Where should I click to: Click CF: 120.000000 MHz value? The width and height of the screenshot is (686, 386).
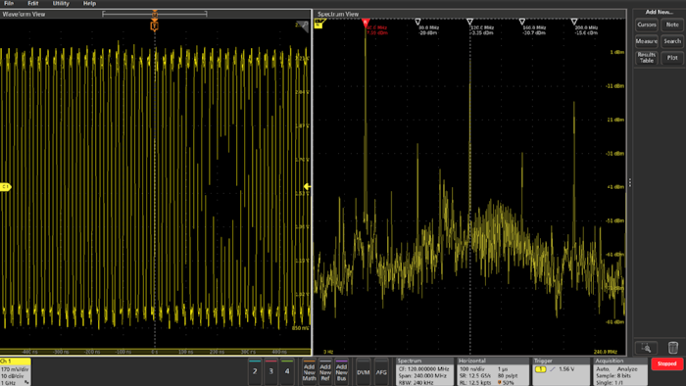pos(423,369)
